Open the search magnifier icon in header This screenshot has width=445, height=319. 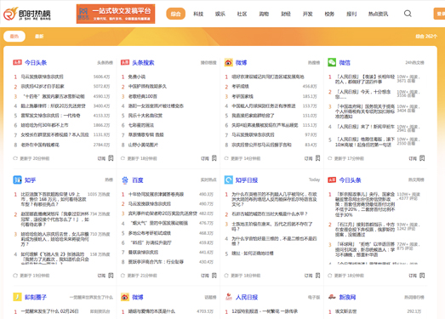tap(408, 14)
